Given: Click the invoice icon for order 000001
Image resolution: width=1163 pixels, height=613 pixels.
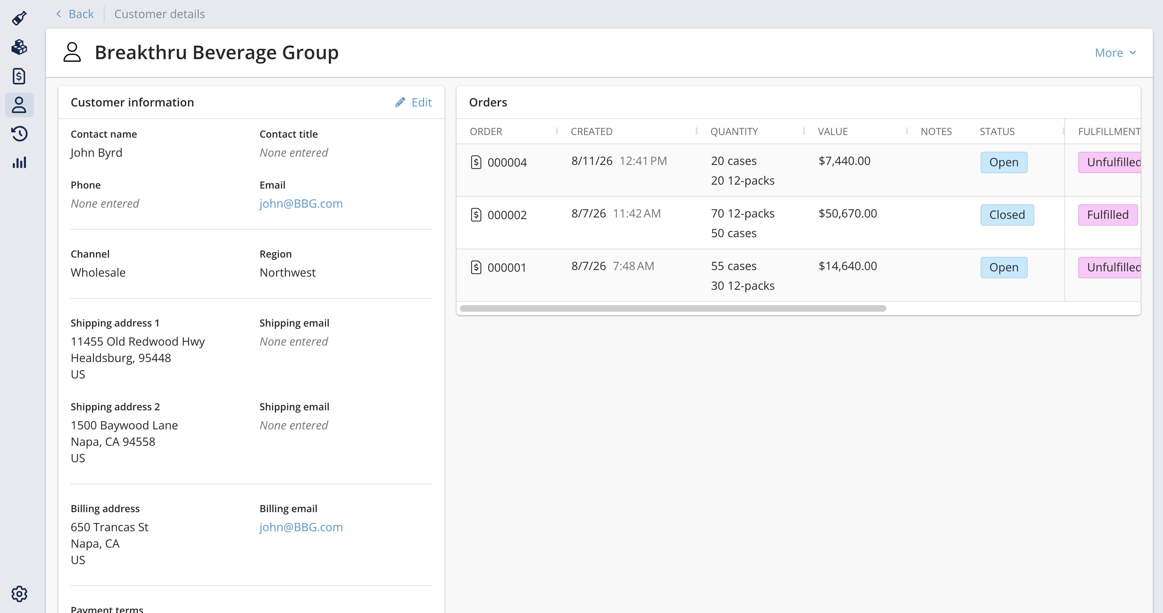Looking at the screenshot, I should (476, 267).
